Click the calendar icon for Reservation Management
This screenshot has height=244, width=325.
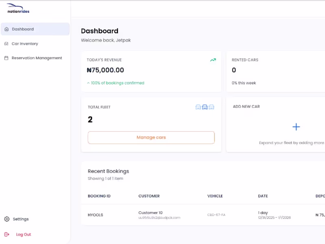6,58
